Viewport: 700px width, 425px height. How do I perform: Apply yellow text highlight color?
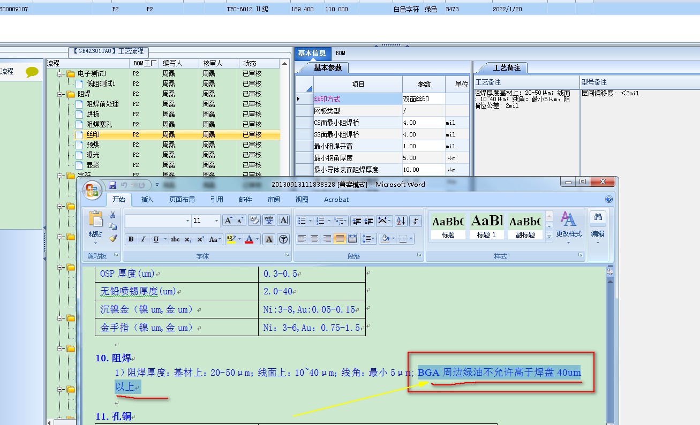pos(231,239)
